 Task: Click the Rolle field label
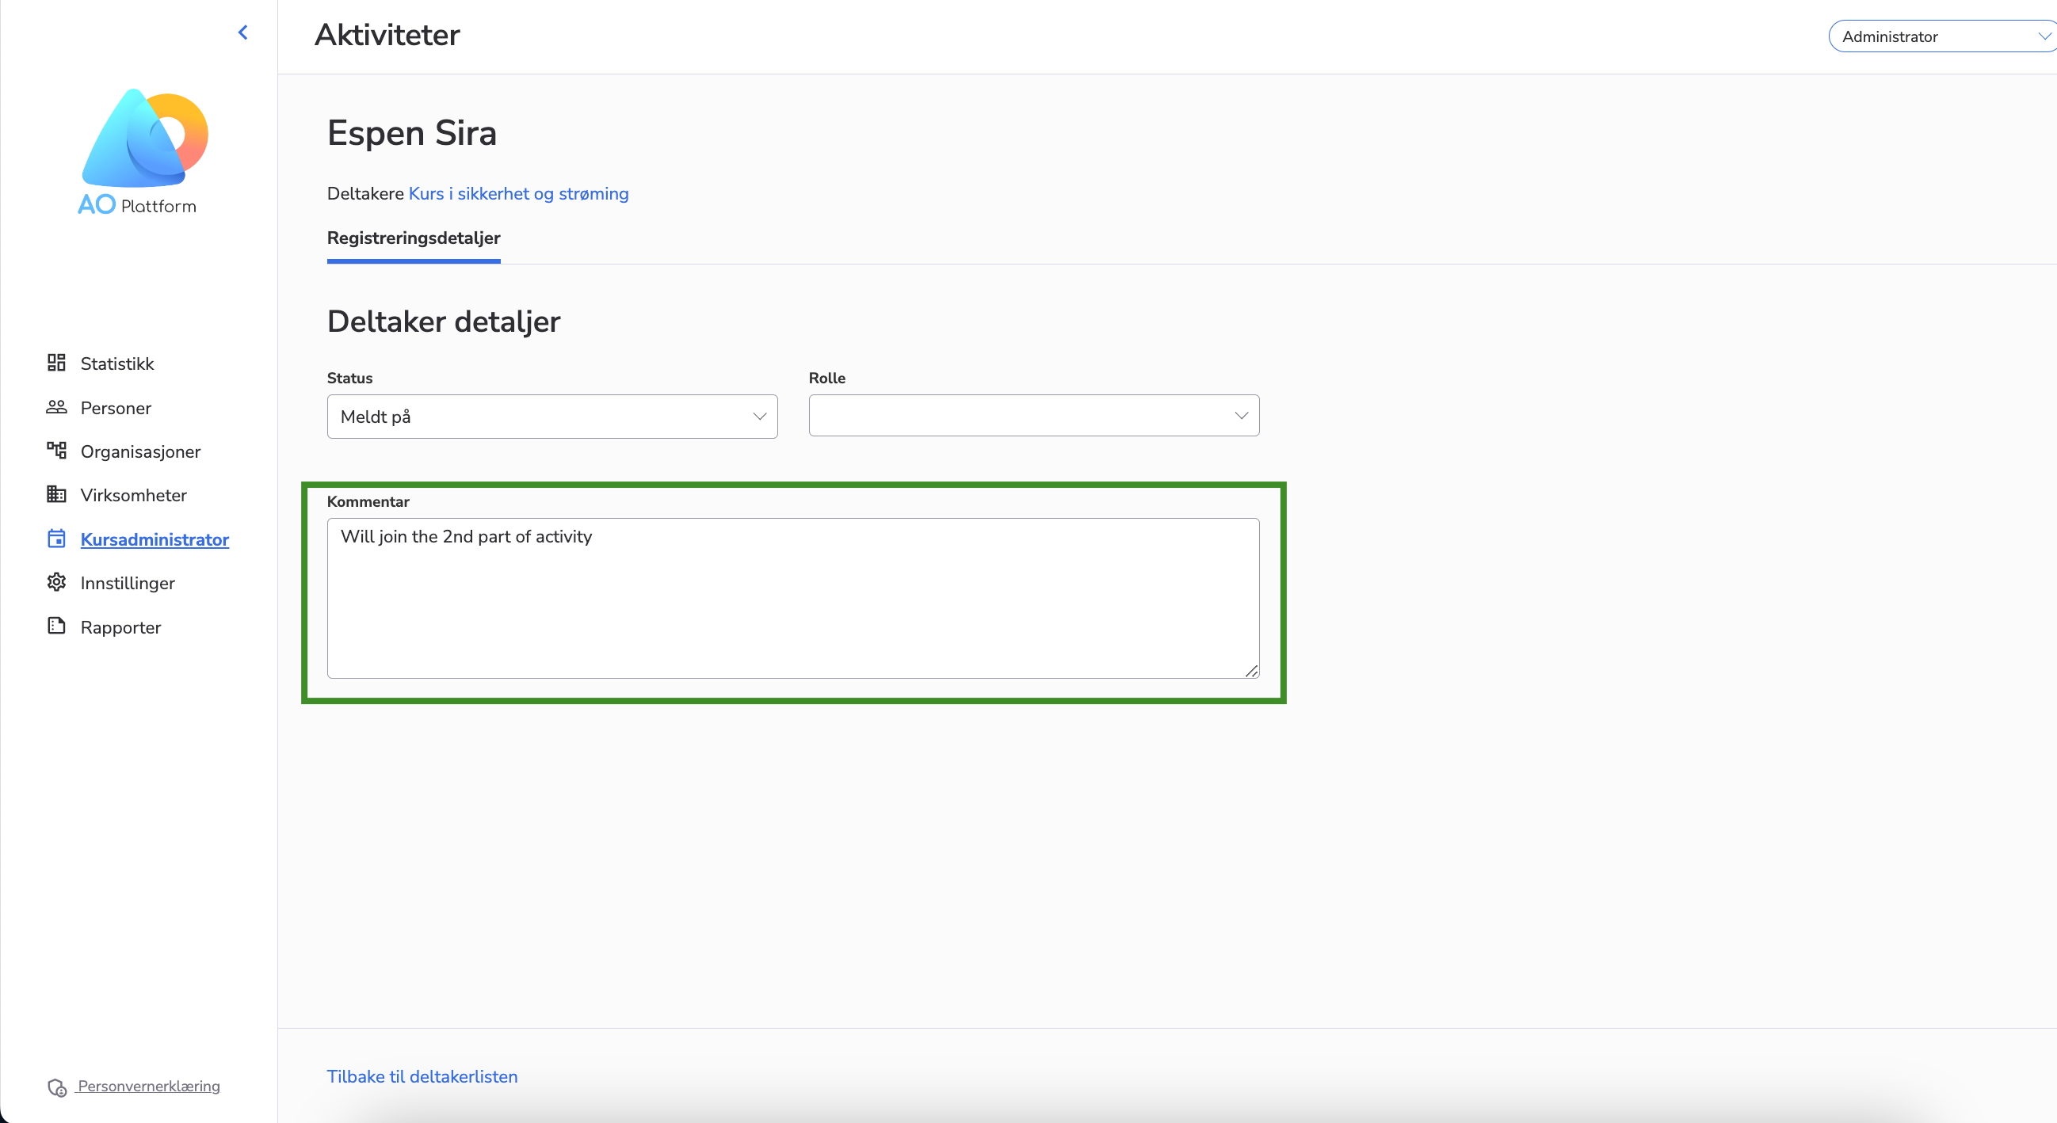point(826,379)
